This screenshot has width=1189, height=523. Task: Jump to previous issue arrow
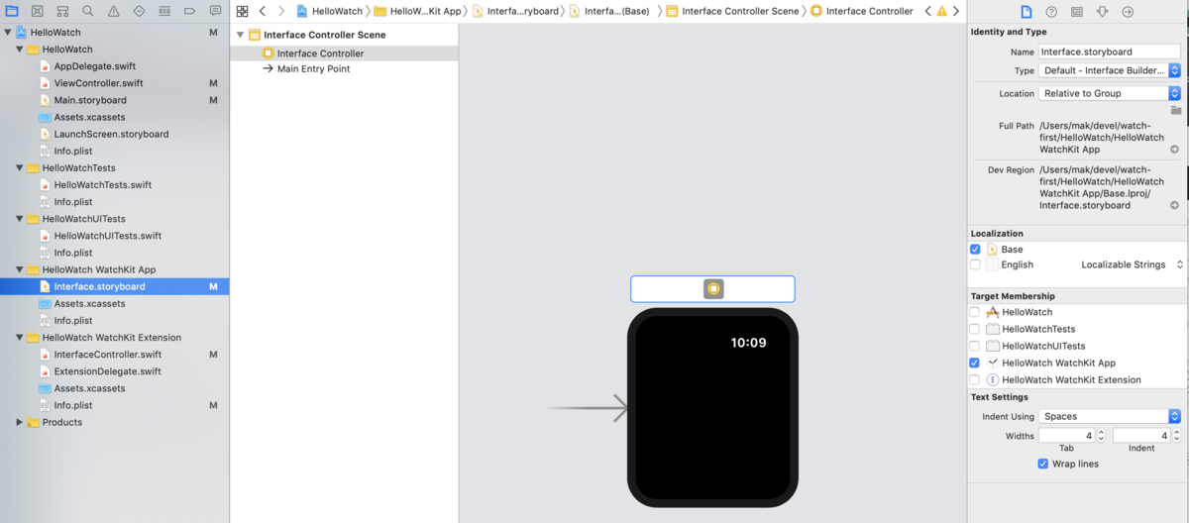(x=927, y=11)
